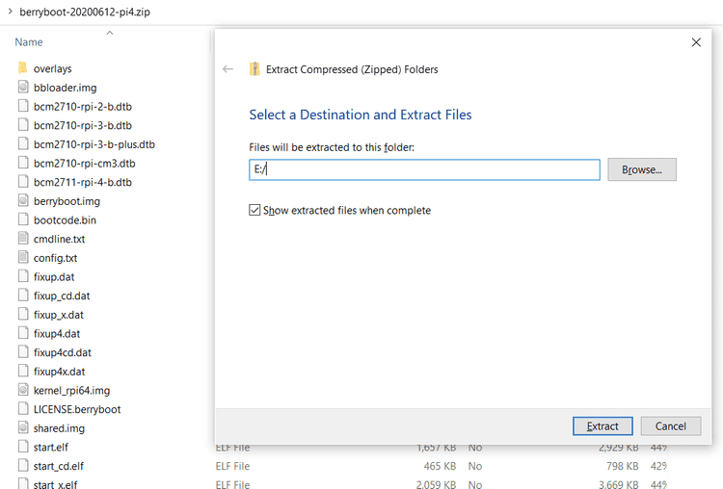723x489 pixels.
Task: Select the bbloader.img disc image icon
Action: 24,88
